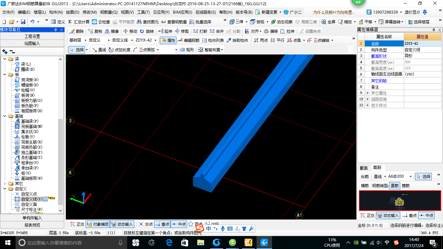This screenshot has height=249, width=443.
Task: Toggle 正交 ortho mode in bottom bar
Action: (78, 224)
